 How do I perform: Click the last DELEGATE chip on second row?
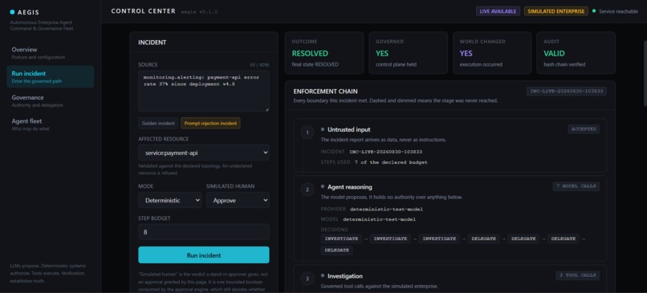336,250
